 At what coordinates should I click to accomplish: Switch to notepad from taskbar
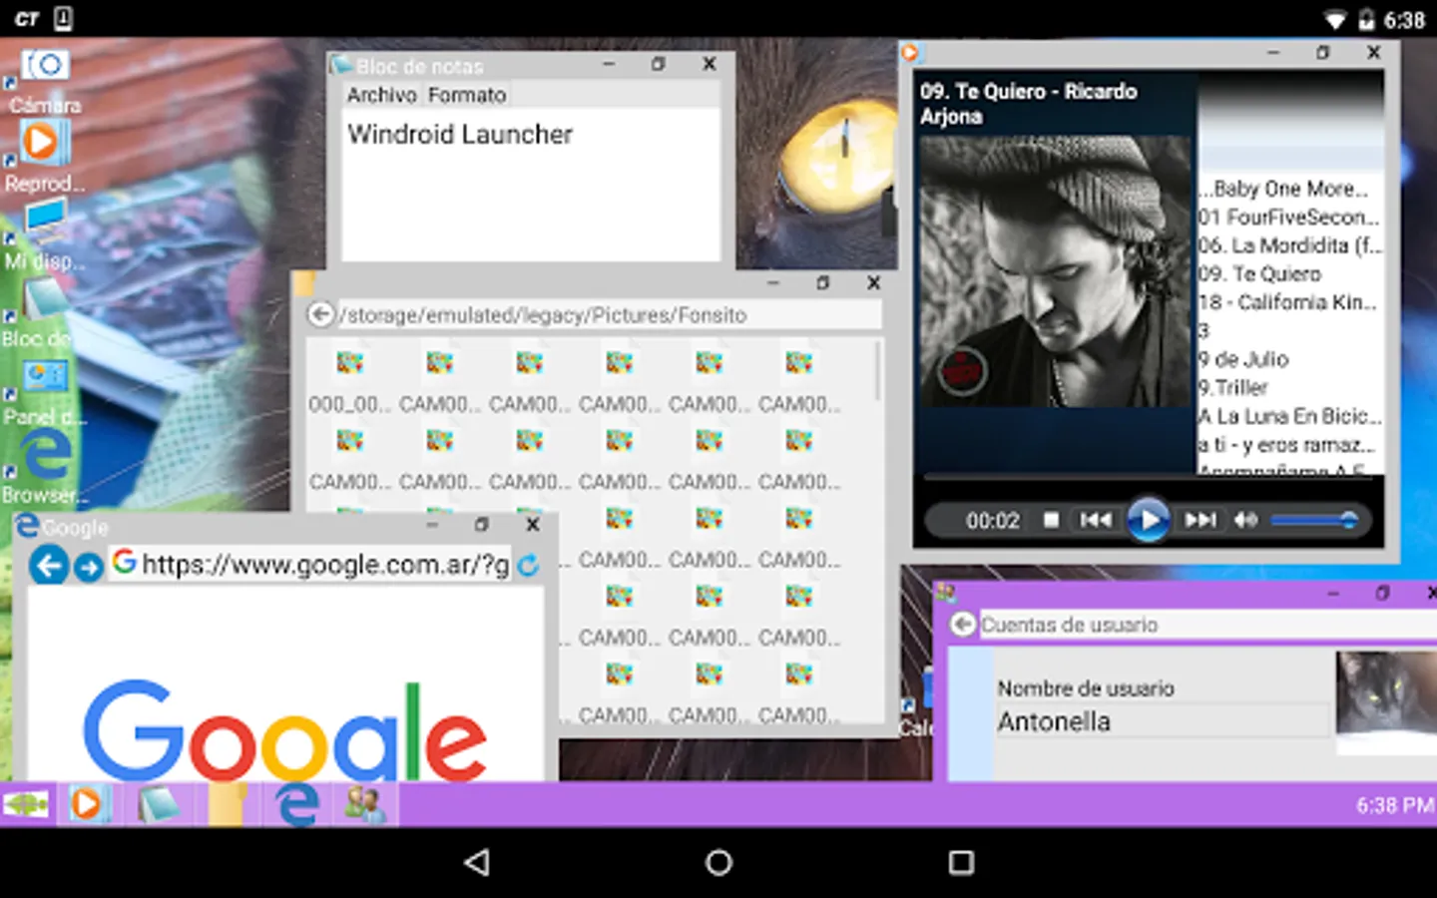point(158,804)
